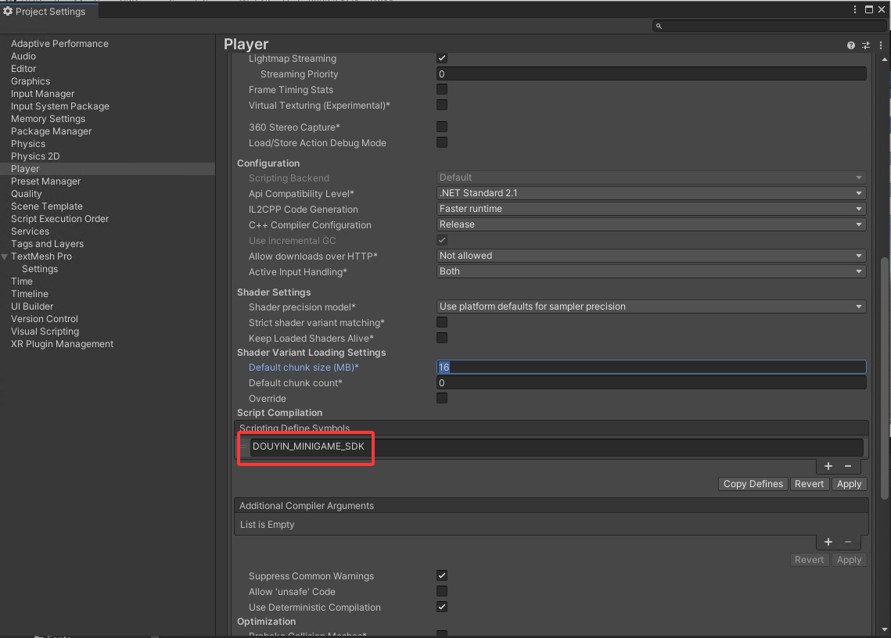
Task: Select Package Manager category
Action: 51,131
